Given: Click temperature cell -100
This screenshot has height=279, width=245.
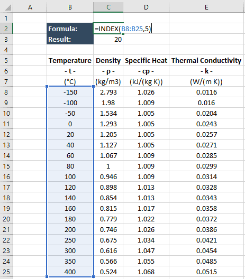Looking at the screenshot, I should click(70, 103).
